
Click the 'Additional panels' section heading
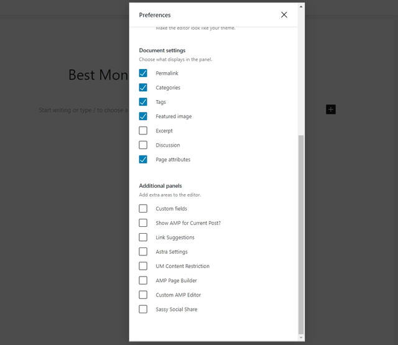[x=160, y=186]
